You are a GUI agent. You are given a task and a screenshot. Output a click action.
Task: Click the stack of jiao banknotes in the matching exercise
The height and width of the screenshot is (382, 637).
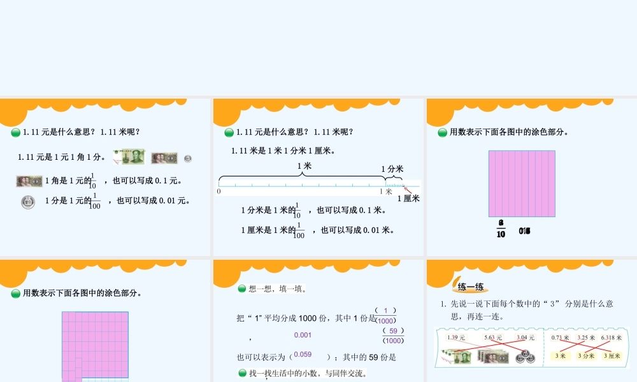(x=493, y=357)
